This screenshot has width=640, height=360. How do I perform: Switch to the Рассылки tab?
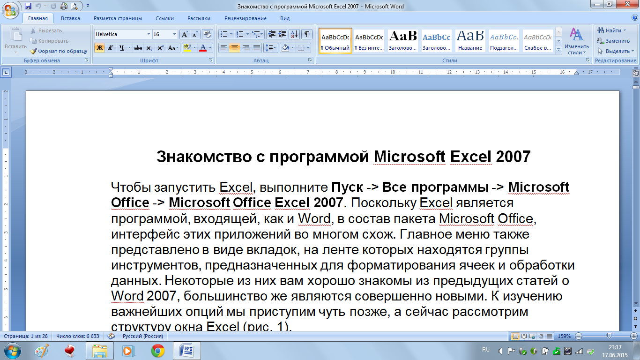[199, 18]
